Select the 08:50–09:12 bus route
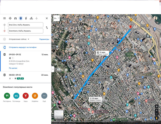The height and width of the screenshot is (124, 161). [26, 77]
